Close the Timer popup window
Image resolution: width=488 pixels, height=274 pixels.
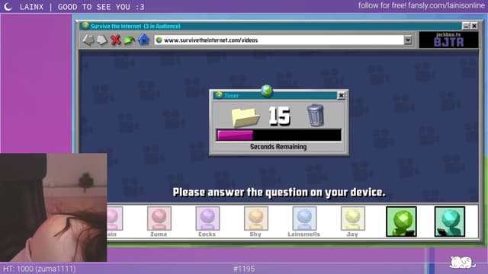point(341,96)
